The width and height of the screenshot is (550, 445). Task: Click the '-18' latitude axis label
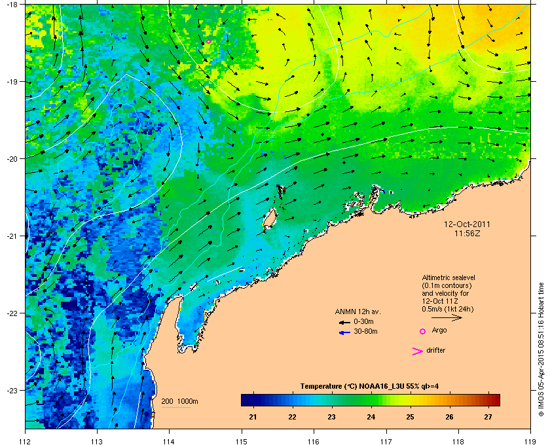point(12,4)
